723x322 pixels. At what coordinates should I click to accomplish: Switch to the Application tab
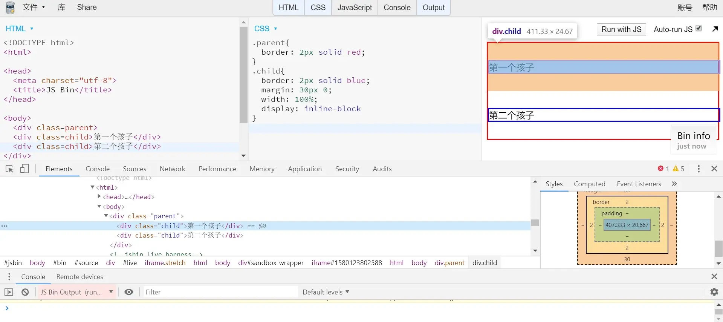pos(305,169)
